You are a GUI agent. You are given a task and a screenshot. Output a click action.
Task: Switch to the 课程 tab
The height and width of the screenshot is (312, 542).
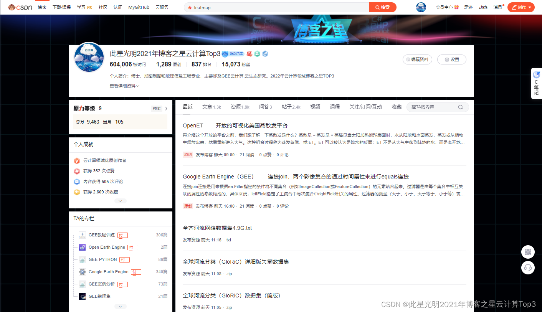pos(335,107)
